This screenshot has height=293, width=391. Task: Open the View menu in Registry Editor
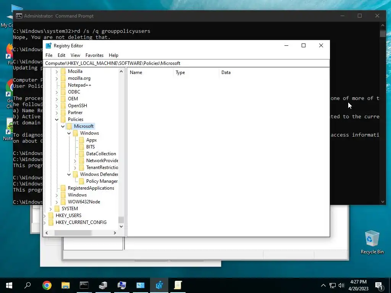tap(75, 55)
